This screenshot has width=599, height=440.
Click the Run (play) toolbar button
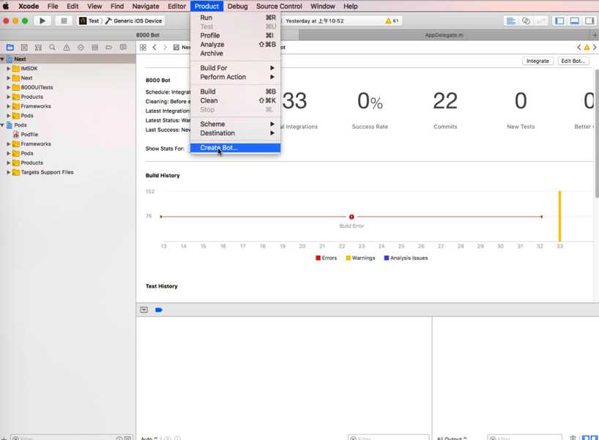click(42, 20)
